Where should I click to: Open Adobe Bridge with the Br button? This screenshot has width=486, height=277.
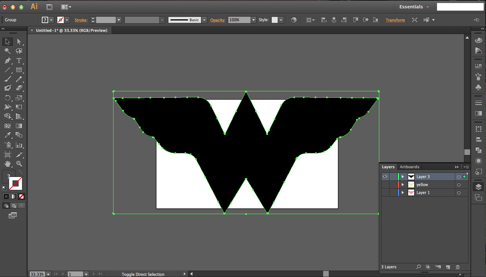pos(49,7)
